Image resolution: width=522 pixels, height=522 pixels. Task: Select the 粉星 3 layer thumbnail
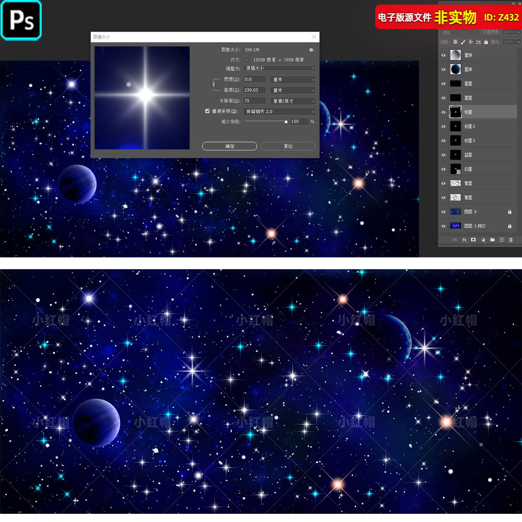click(455, 141)
